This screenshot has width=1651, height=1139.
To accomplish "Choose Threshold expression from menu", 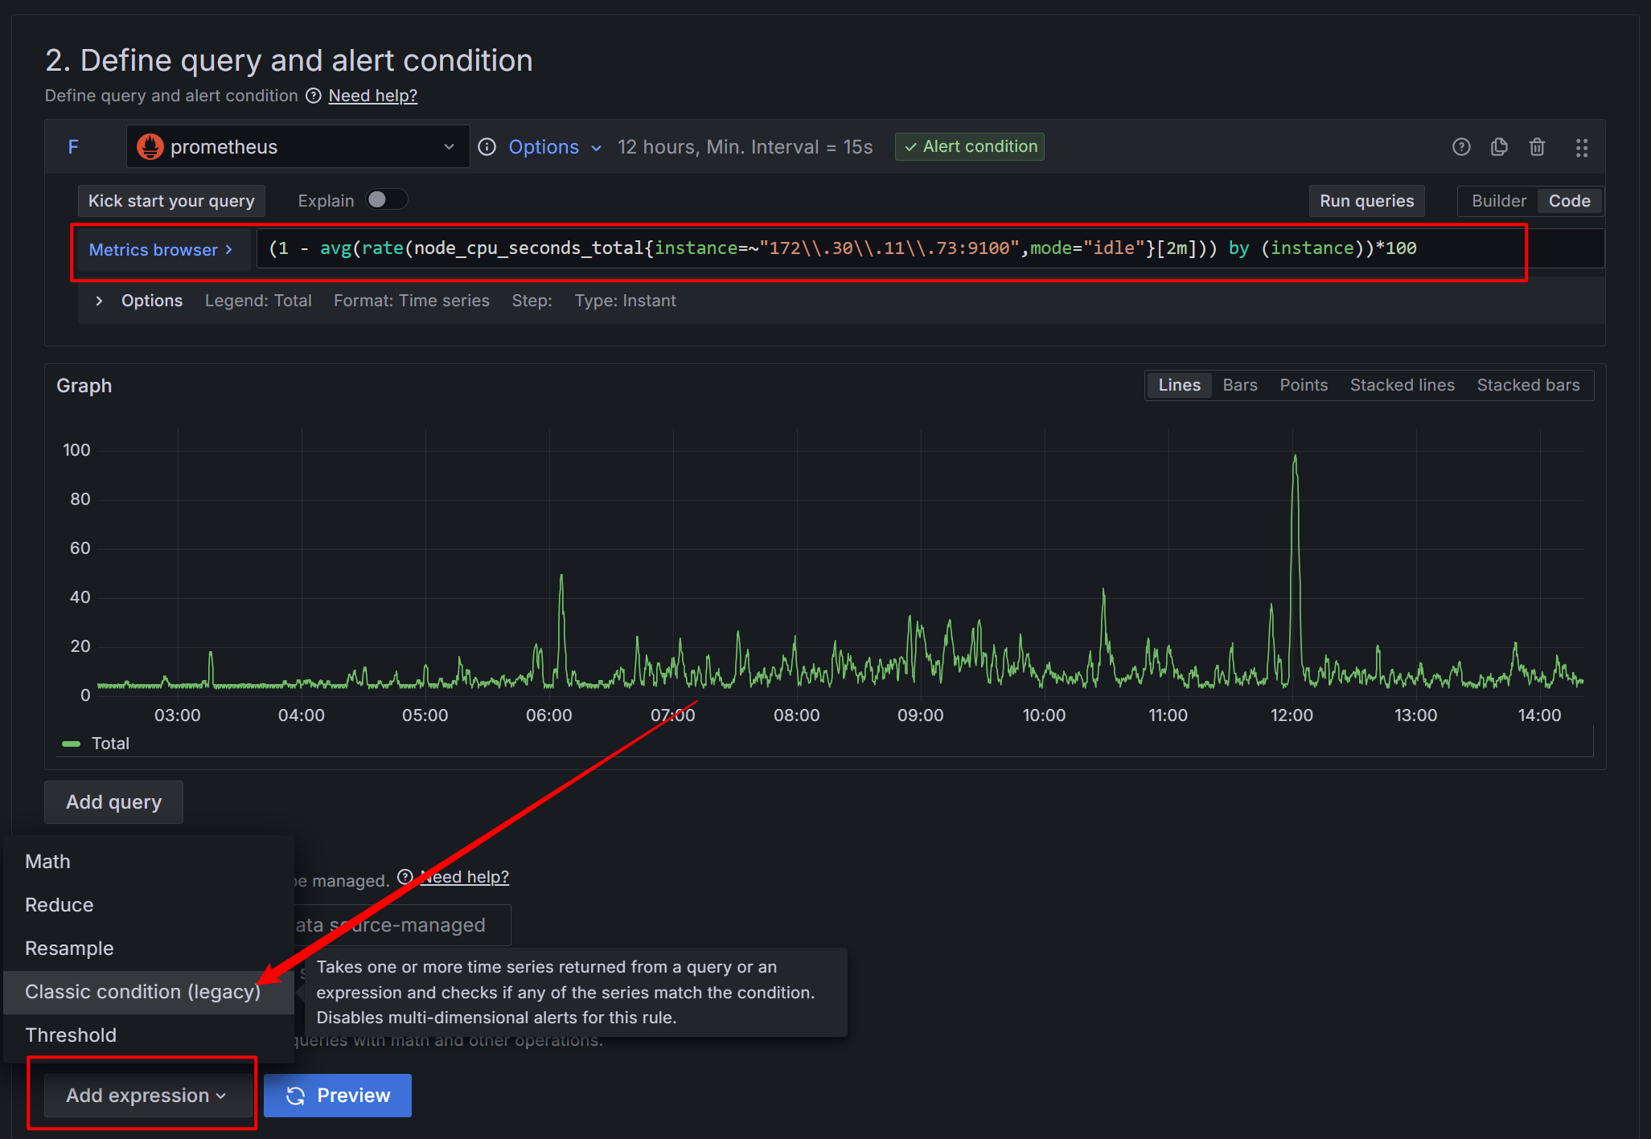I will (149, 1035).
